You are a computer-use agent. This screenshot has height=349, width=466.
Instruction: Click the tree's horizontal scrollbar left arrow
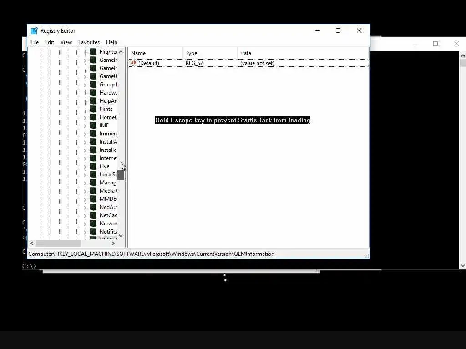[32, 244]
